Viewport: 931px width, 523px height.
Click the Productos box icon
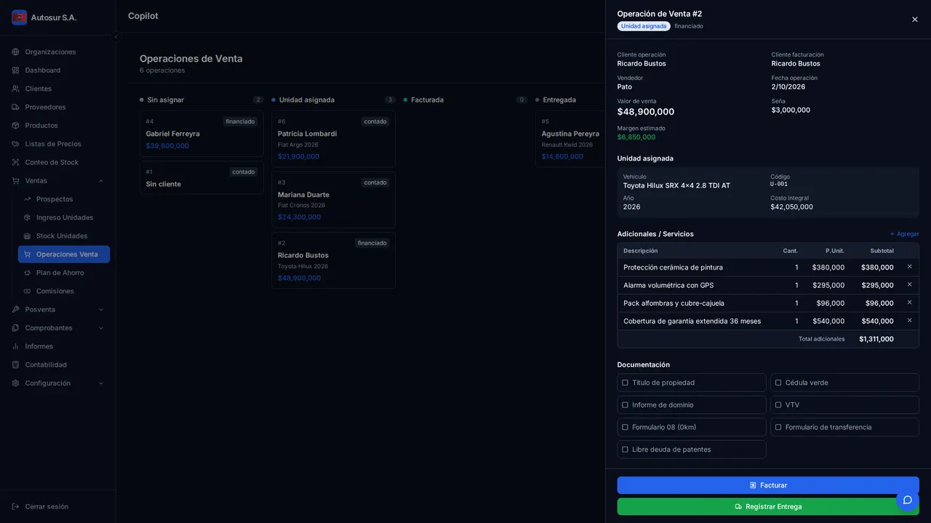[x=15, y=126]
